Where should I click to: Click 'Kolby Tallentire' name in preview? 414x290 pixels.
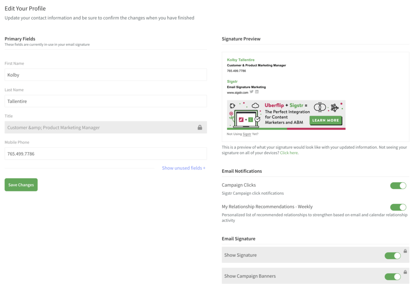[x=241, y=60]
